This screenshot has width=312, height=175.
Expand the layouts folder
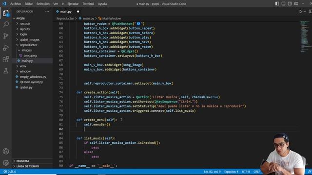coord(25,29)
